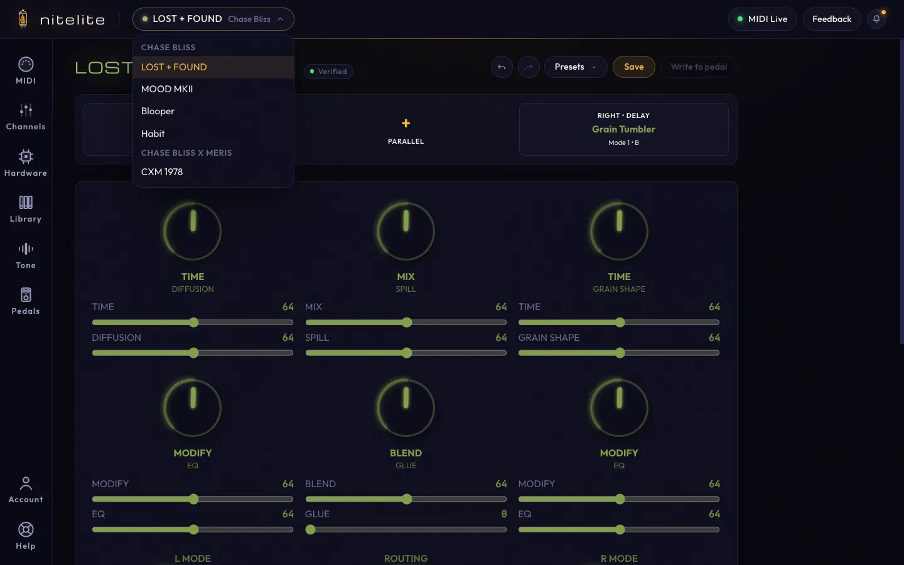The height and width of the screenshot is (565, 904).
Task: Click the left MODIFY / EQ knob
Action: [192, 408]
